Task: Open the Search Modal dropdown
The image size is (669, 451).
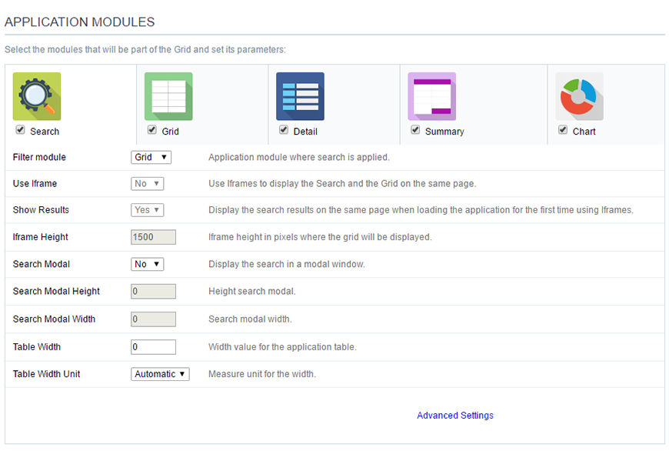Action: pos(147,264)
